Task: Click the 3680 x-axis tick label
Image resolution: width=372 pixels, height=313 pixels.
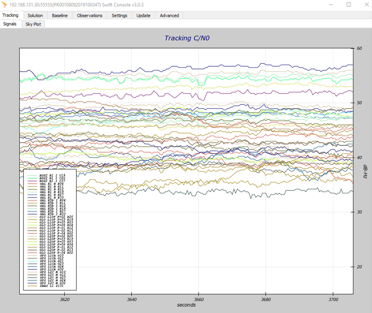Action: click(266, 300)
